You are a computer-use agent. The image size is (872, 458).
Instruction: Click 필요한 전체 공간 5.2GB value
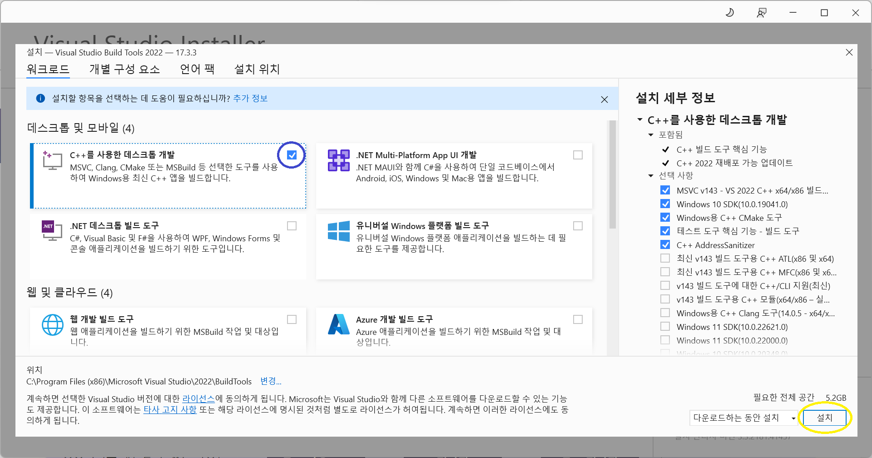point(836,398)
